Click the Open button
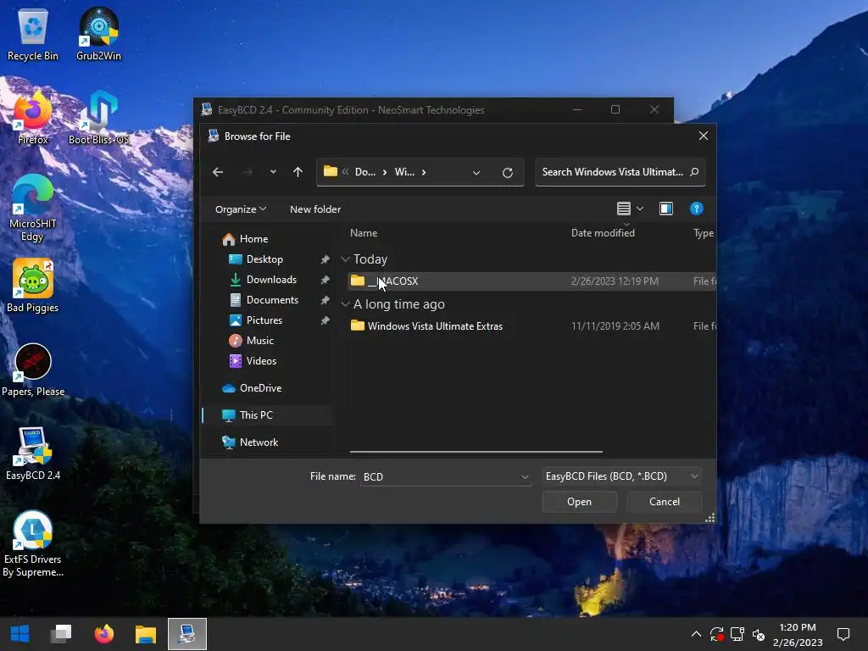 pos(579,502)
